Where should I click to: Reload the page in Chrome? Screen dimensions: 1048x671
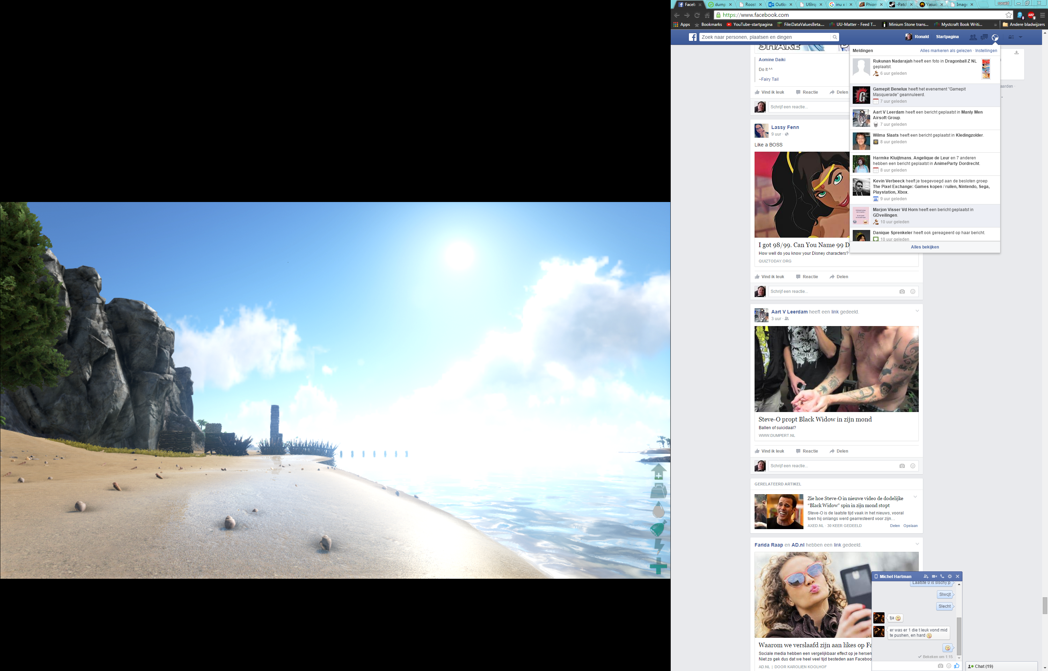pos(697,15)
